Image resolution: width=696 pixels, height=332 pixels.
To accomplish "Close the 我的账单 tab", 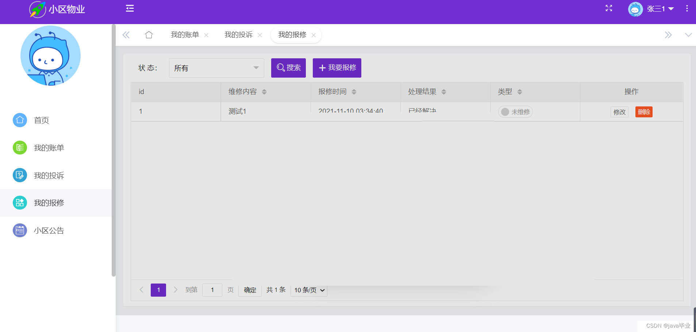I will click(206, 35).
